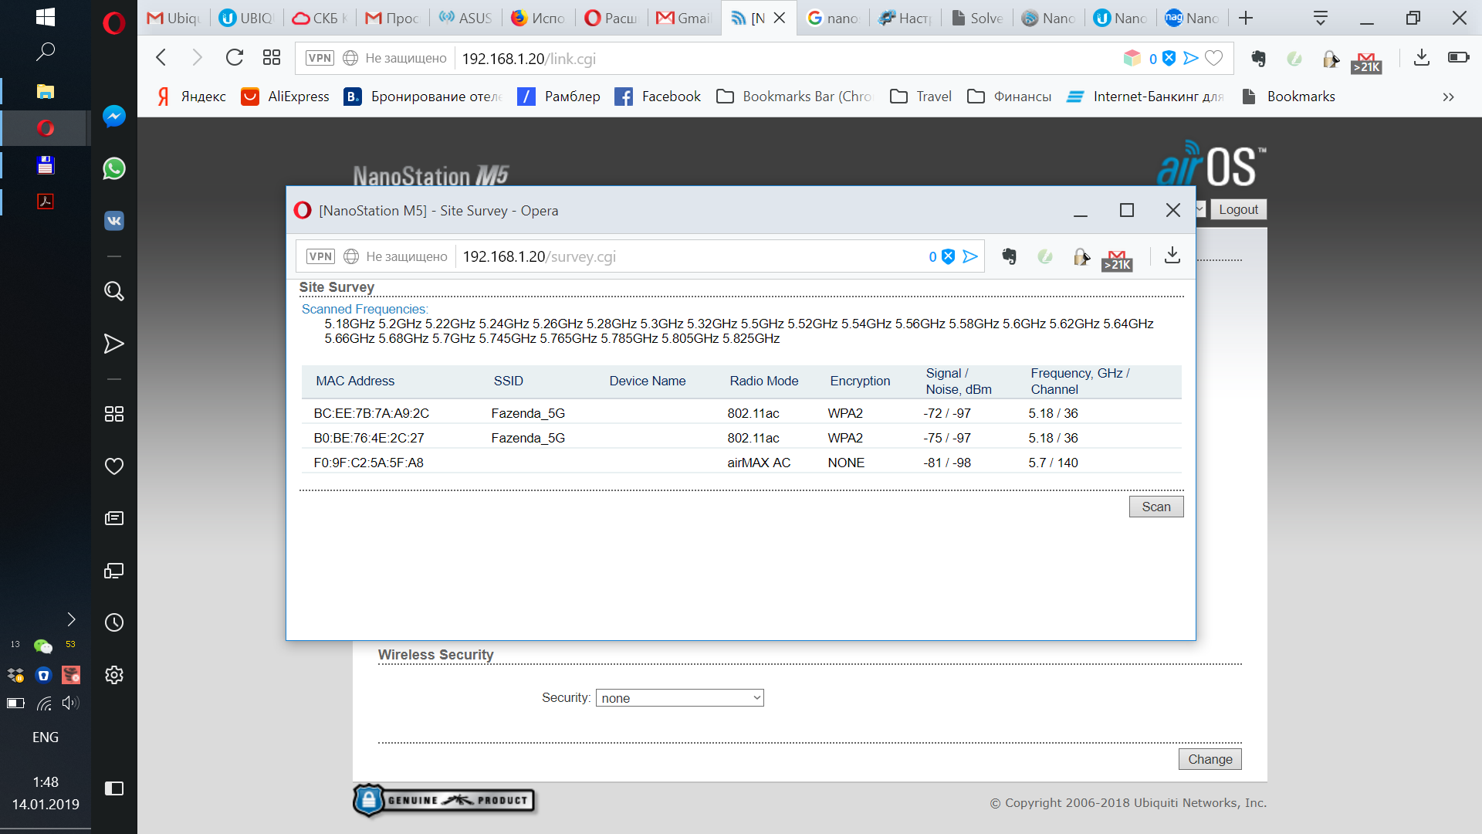Open Финансы bookmarks folder
1482x834 pixels.
click(1010, 97)
